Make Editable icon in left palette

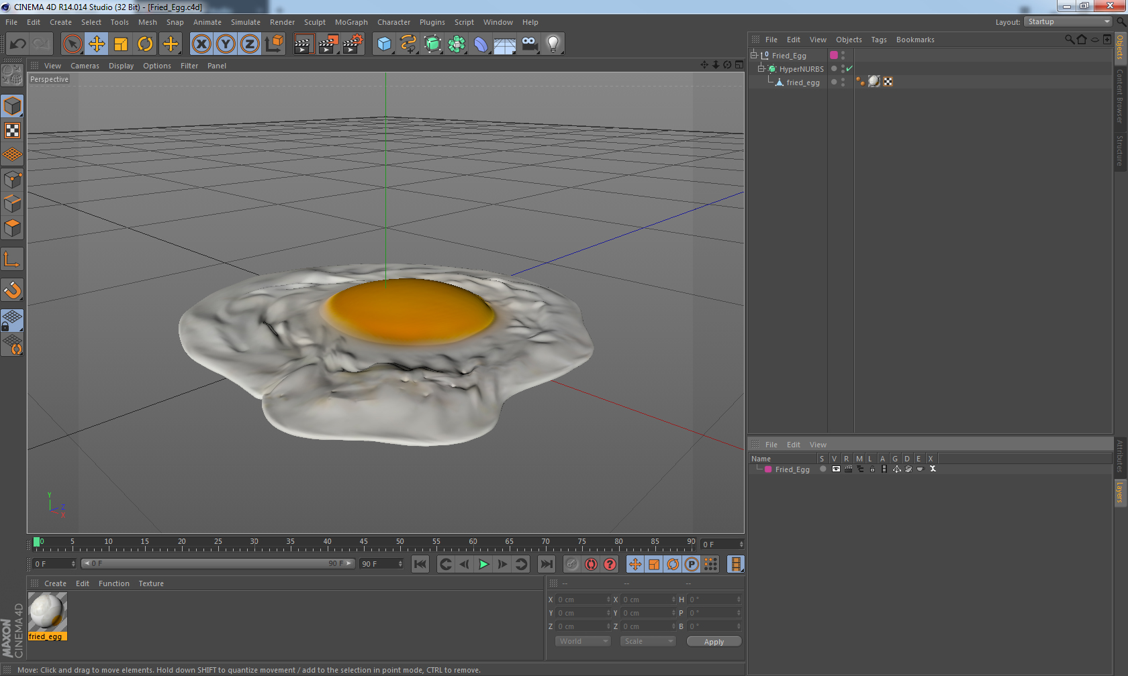pos(12,75)
